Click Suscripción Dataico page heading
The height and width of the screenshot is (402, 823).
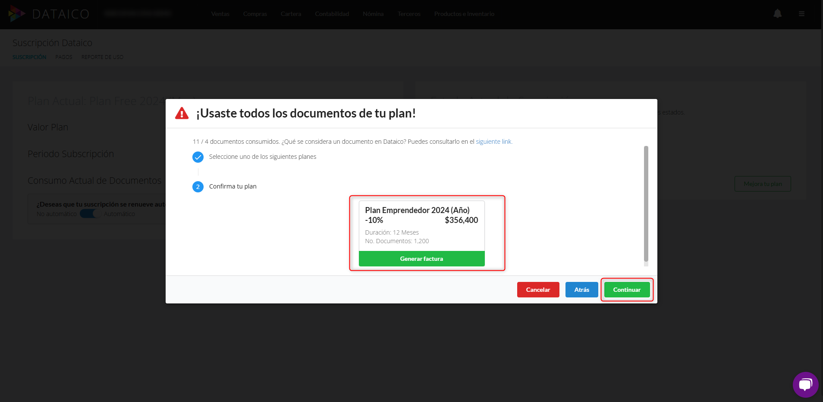coord(53,43)
